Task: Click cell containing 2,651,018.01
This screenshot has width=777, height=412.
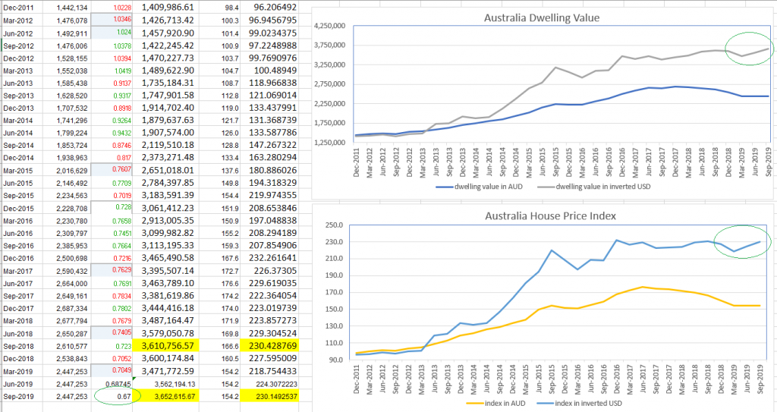Action: (x=168, y=170)
